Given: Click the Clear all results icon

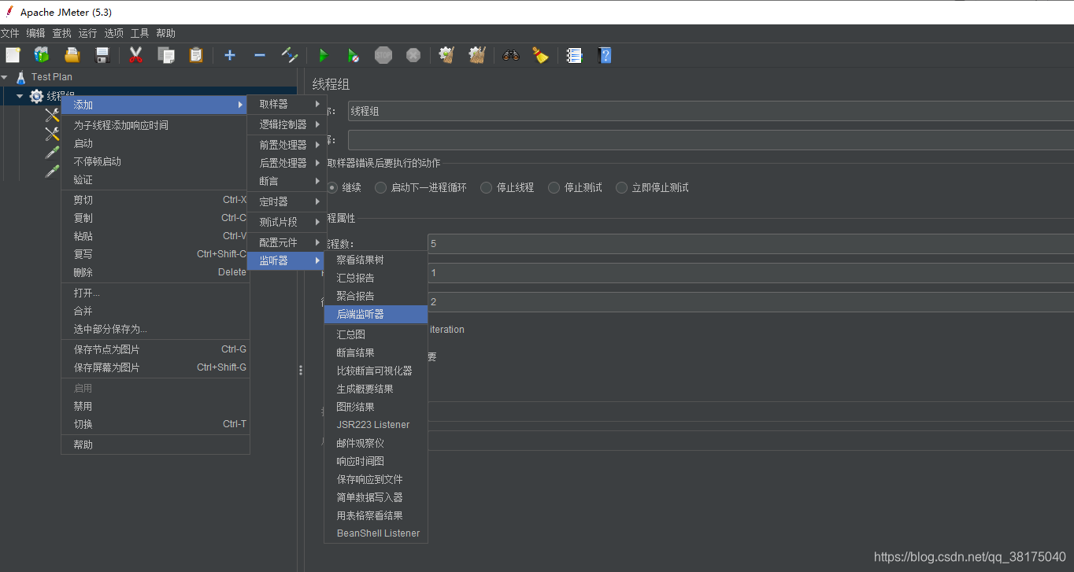Looking at the screenshot, I should [476, 55].
